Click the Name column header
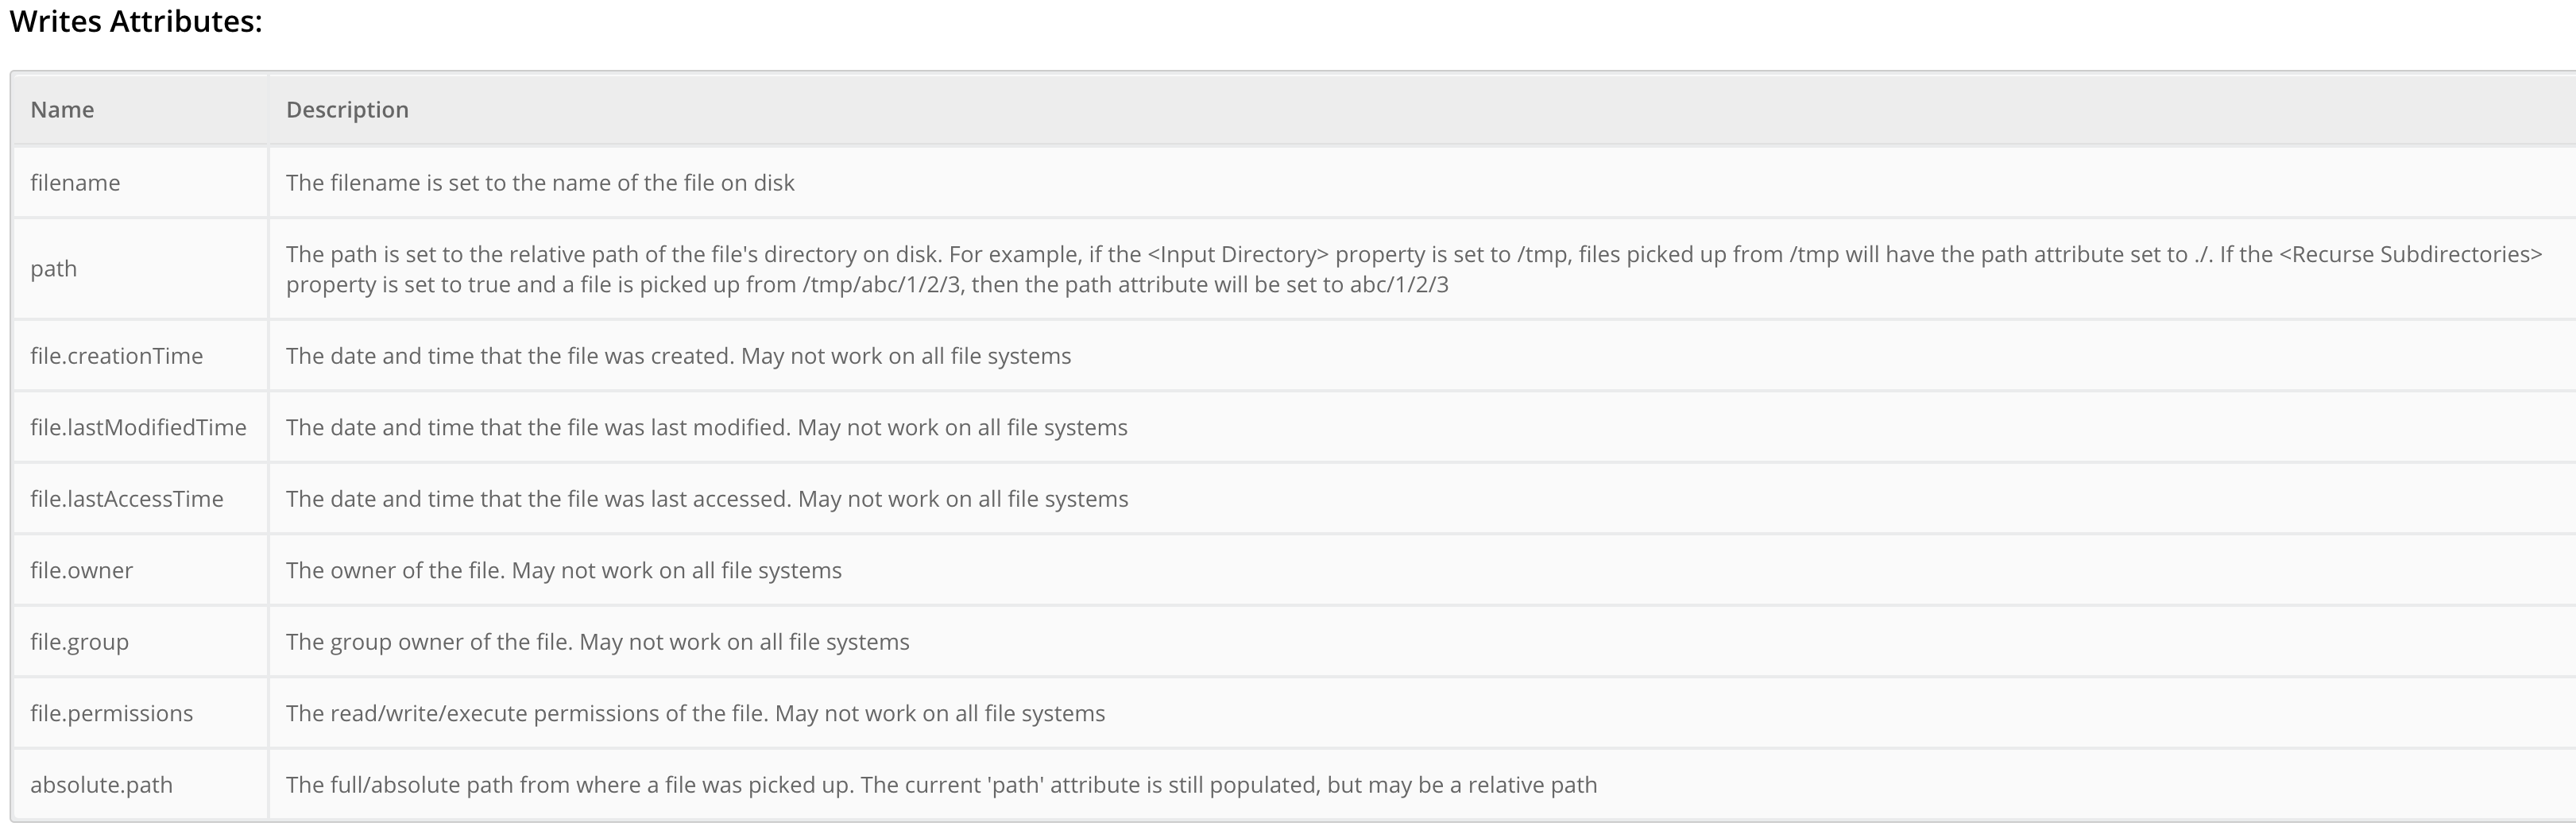 62,110
